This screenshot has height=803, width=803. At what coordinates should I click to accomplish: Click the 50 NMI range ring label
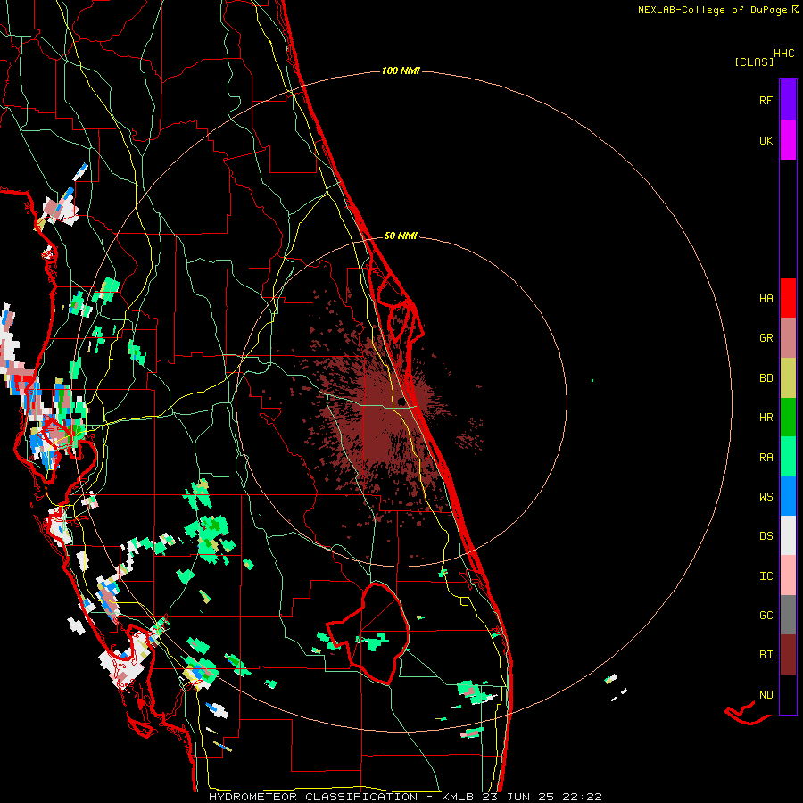pyautogui.click(x=401, y=236)
